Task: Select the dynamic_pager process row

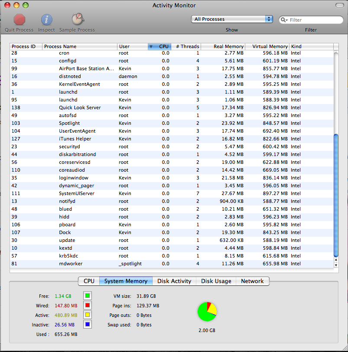Action: click(172, 186)
